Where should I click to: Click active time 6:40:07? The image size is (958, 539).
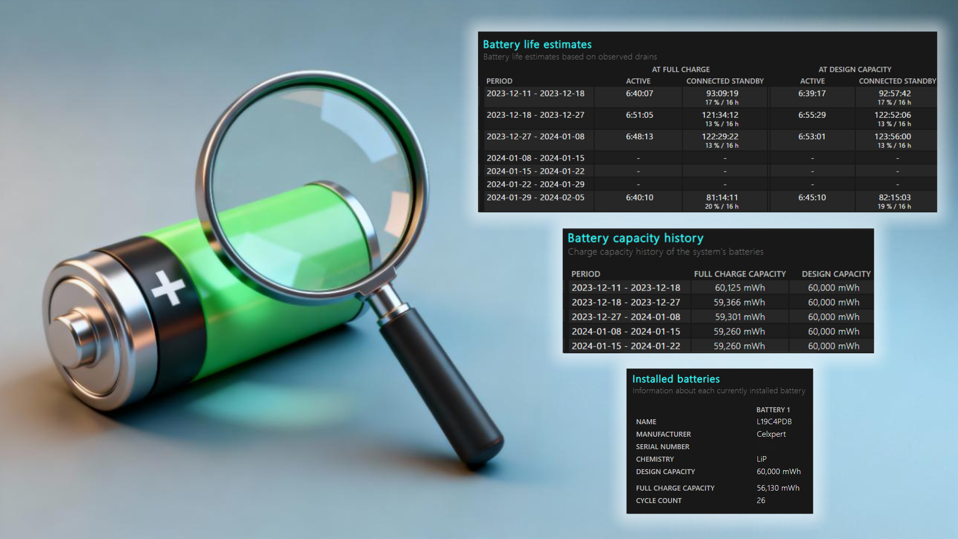click(x=639, y=93)
